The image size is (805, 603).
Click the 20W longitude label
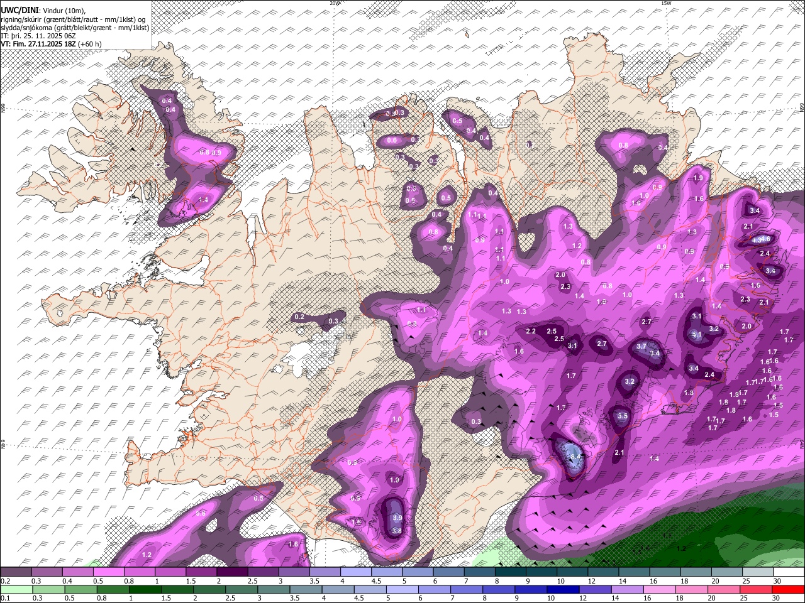coord(334,3)
